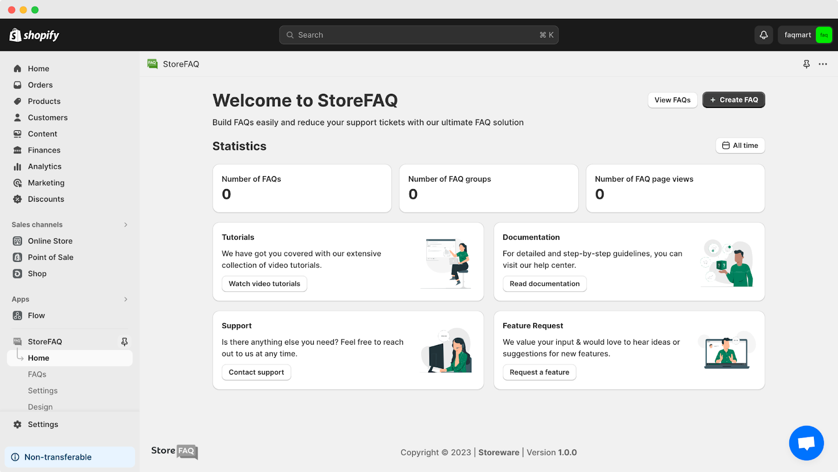Click the Products tag icon
This screenshot has width=838, height=472.
17,101
